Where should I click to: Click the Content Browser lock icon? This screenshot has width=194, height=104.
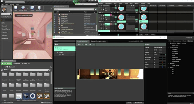pos(51,67)
